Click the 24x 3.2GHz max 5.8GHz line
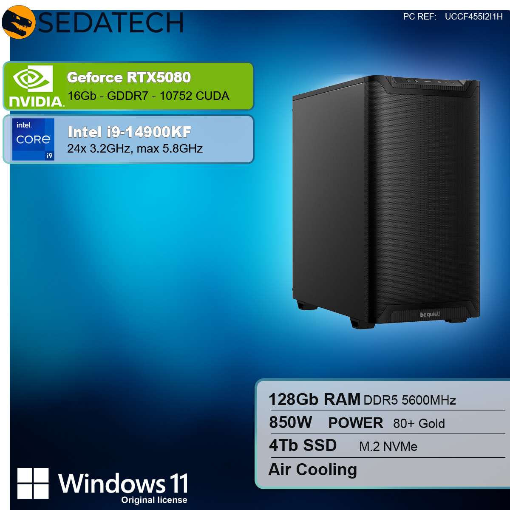 click(135, 149)
